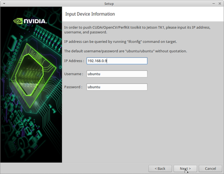
Task: Proceed with the Next button
Action: pos(185,169)
